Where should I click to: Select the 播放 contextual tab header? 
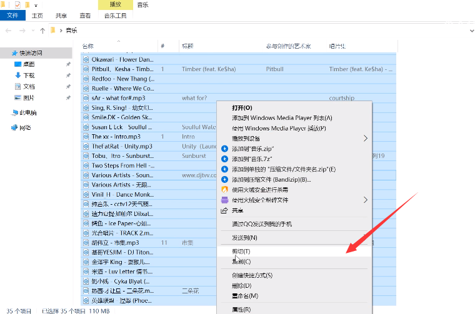(116, 4)
